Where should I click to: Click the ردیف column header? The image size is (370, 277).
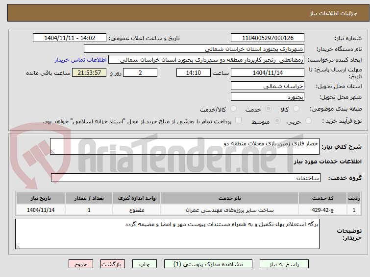click(354, 198)
